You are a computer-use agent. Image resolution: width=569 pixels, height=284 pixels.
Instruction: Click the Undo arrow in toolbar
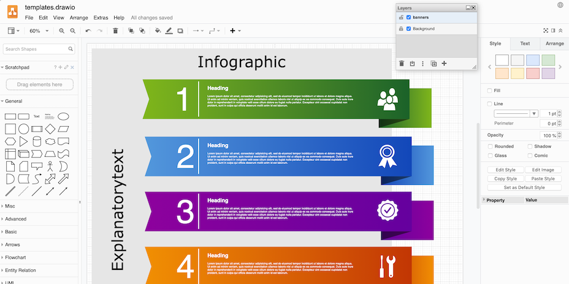pyautogui.click(x=88, y=31)
